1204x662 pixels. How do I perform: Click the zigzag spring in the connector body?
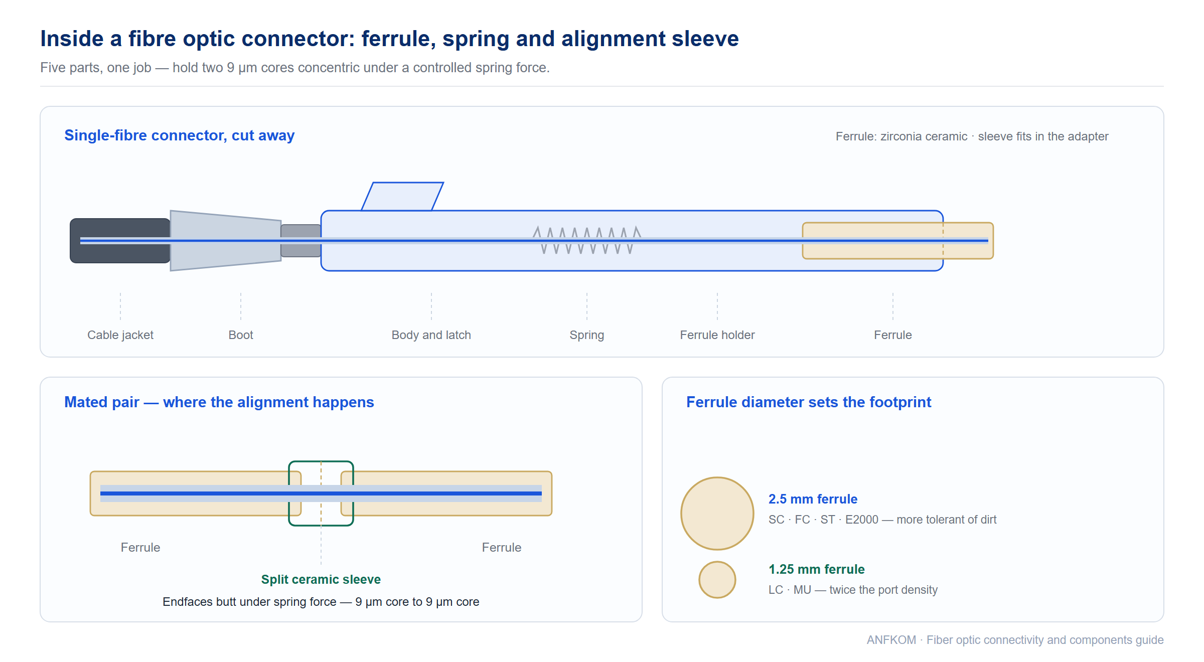click(x=587, y=240)
